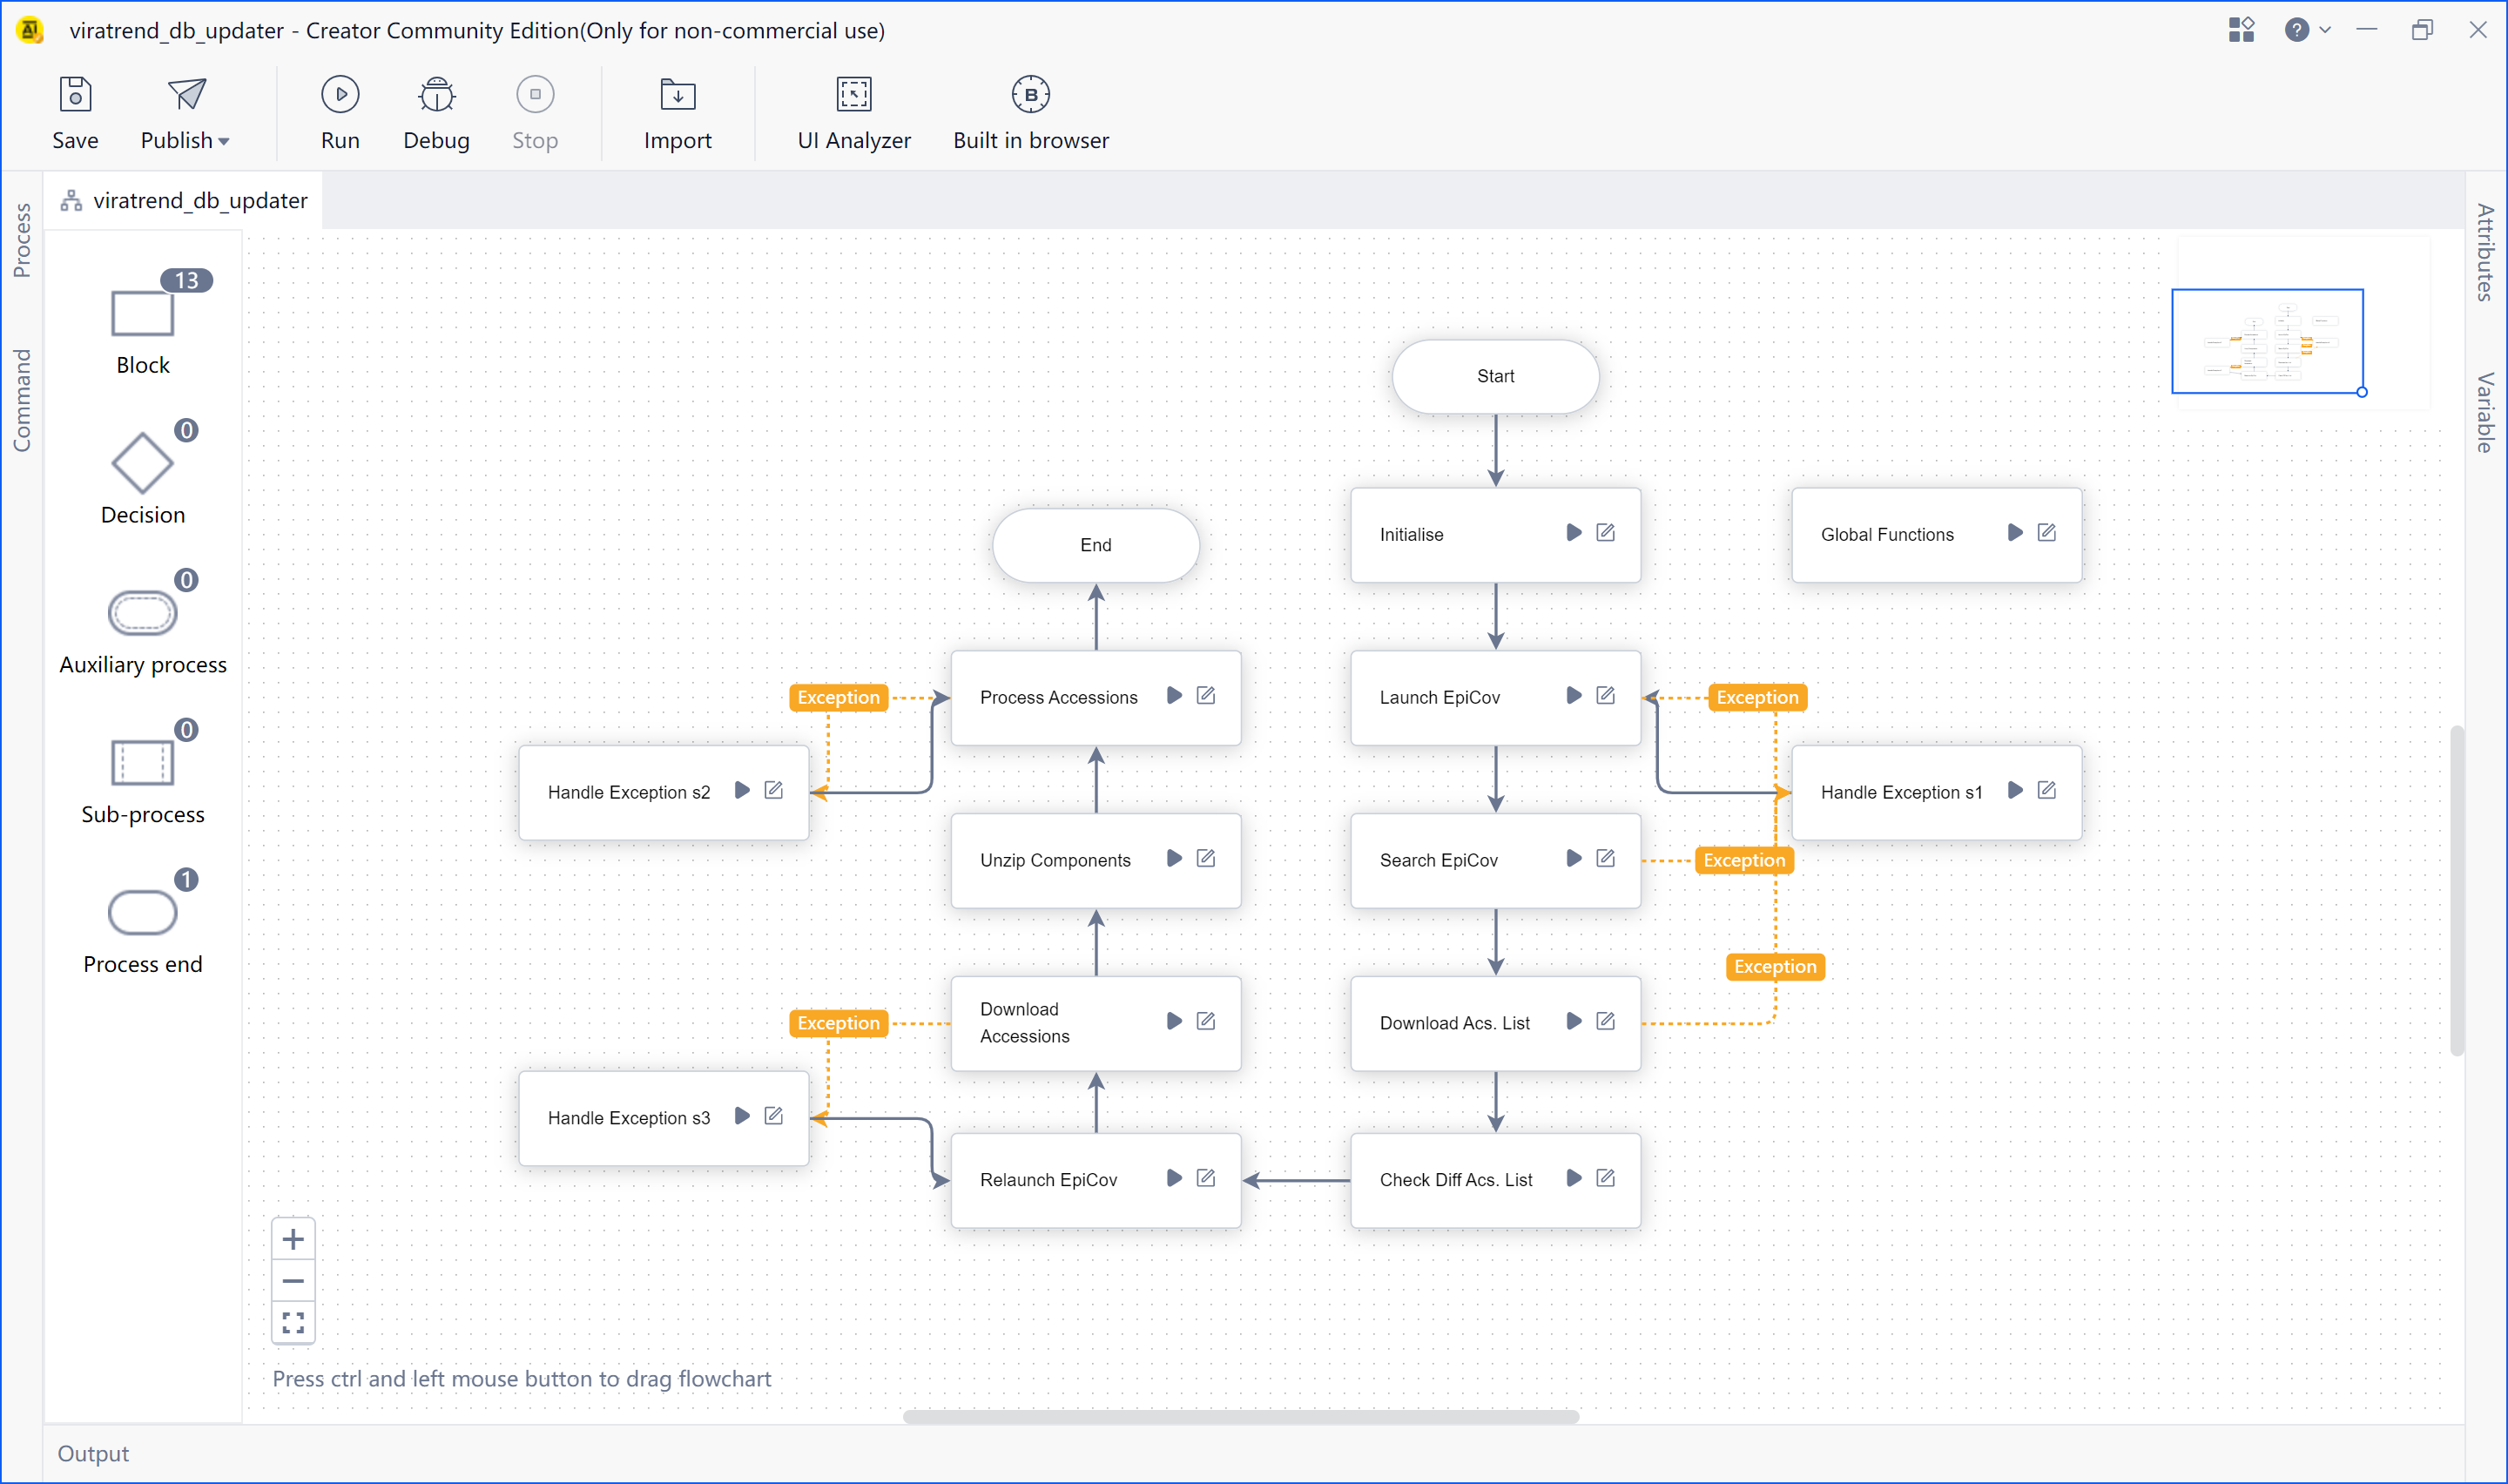Launch the UI Analyzer
The width and height of the screenshot is (2508, 1484).
[x=853, y=95]
